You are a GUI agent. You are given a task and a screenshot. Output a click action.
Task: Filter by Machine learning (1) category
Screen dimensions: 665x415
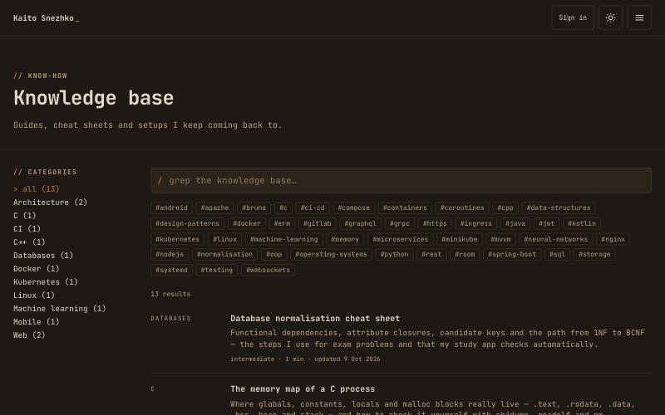pos(59,309)
